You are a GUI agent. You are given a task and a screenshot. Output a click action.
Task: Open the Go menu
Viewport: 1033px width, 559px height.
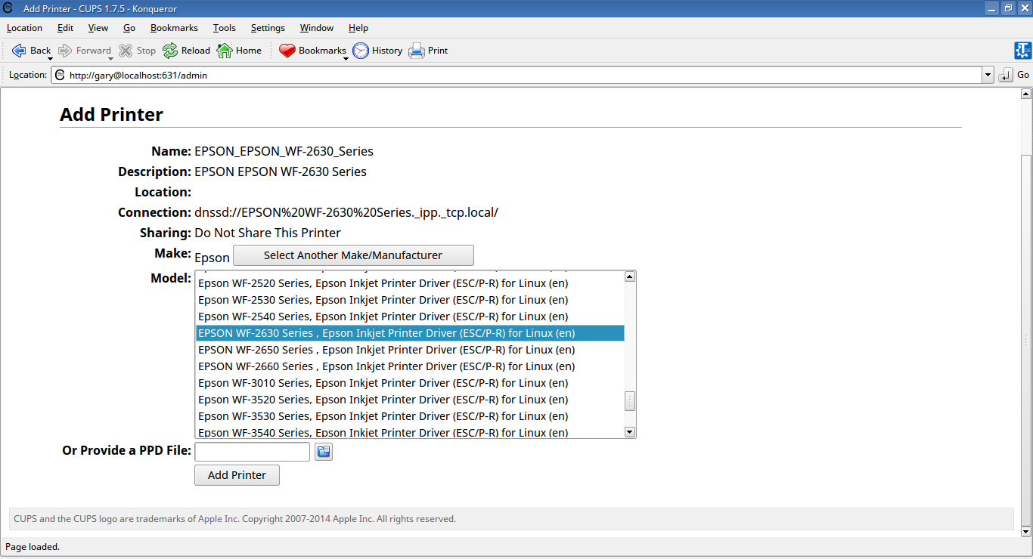click(129, 28)
